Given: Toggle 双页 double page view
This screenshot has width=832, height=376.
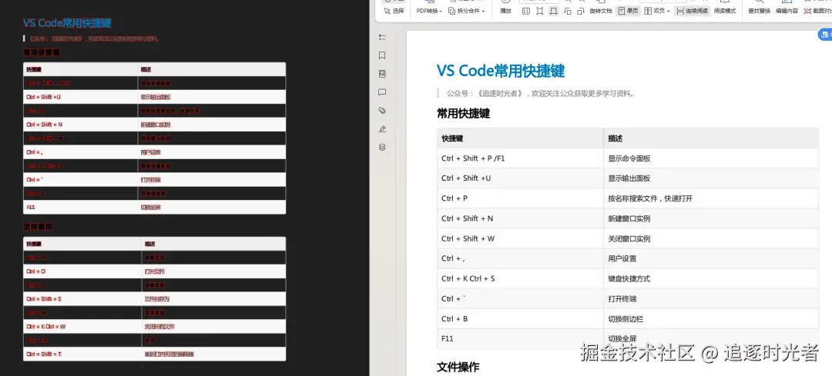Looking at the screenshot, I should tap(654, 11).
